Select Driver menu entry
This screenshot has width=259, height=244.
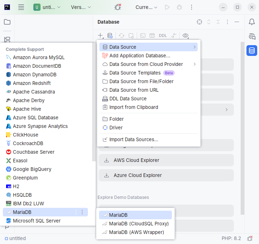[149, 128]
